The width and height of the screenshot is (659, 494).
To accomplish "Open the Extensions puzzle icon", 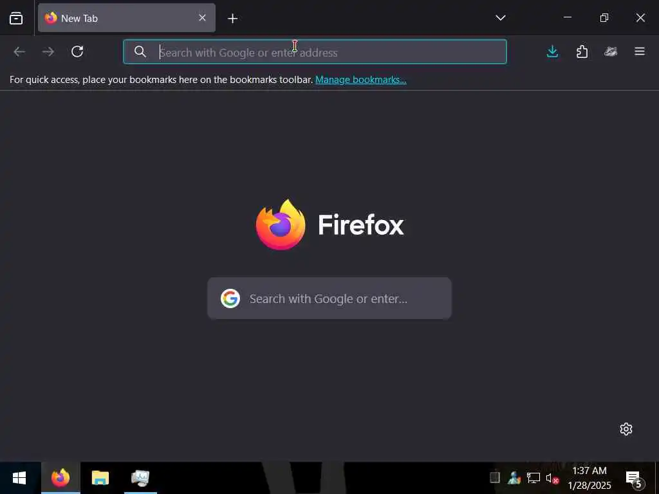I will (582, 51).
